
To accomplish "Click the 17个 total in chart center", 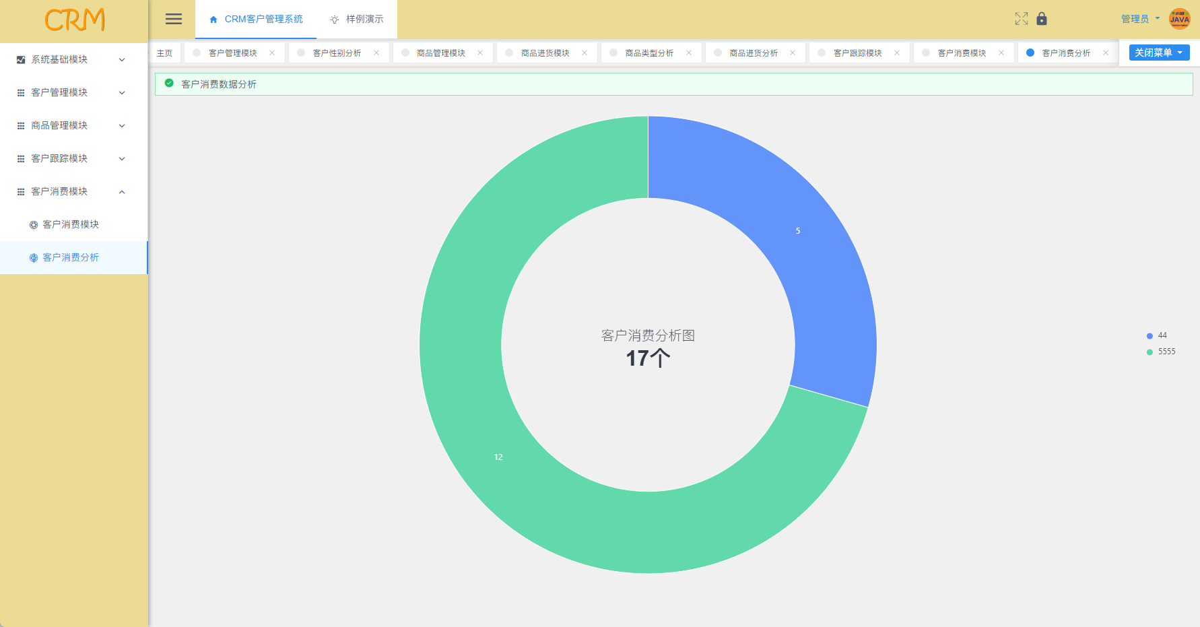I will coord(648,358).
